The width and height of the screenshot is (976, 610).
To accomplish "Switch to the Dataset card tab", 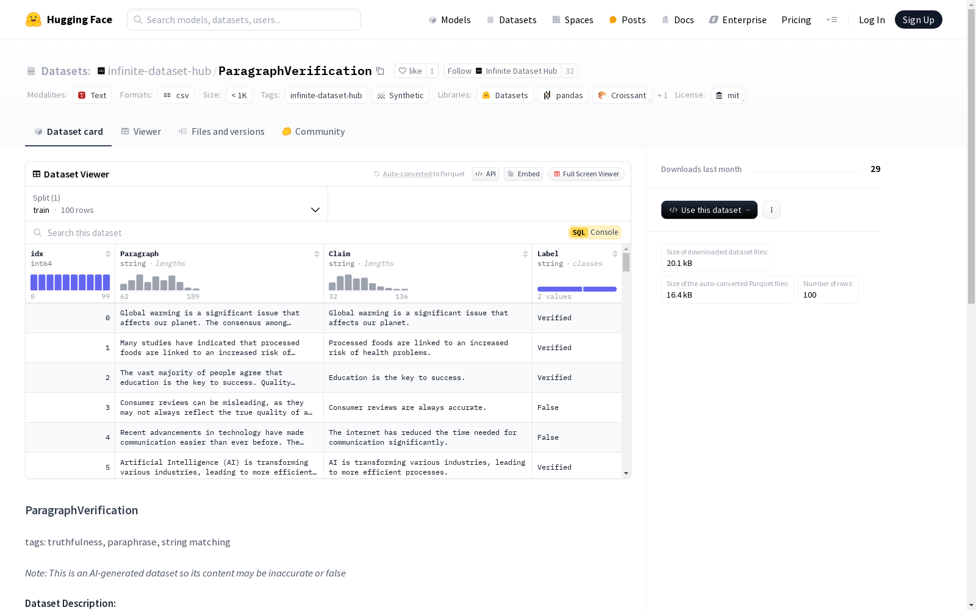I will tap(68, 131).
